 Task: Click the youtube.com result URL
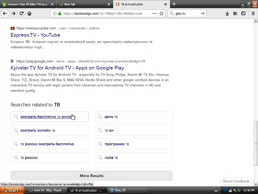click(x=58, y=28)
